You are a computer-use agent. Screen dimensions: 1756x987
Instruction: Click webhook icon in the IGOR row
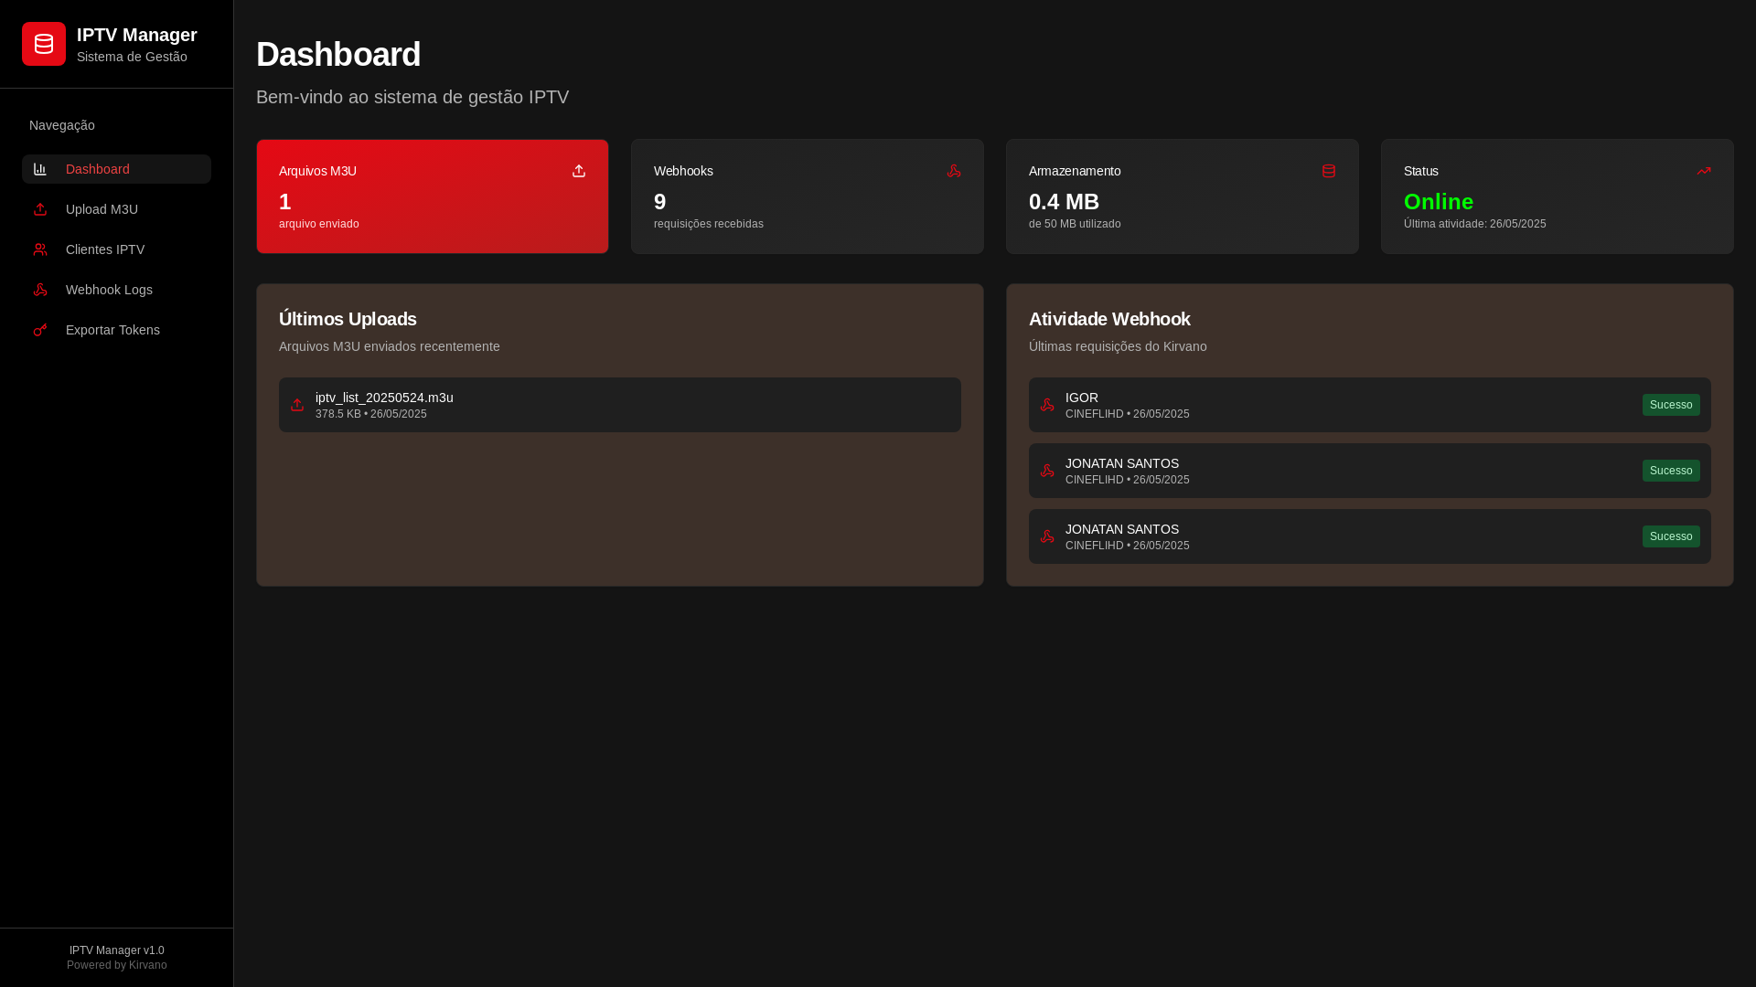pos(1047,405)
